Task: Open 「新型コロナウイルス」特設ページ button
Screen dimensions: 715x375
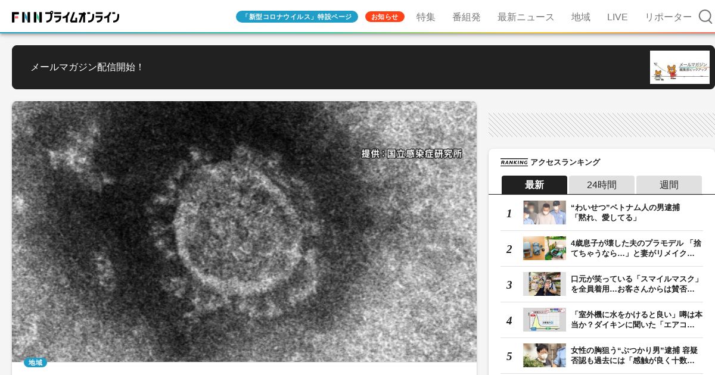Action: pos(297,17)
